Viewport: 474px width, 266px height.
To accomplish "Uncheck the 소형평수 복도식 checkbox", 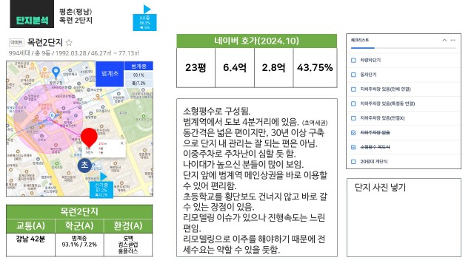I will click(x=353, y=147).
